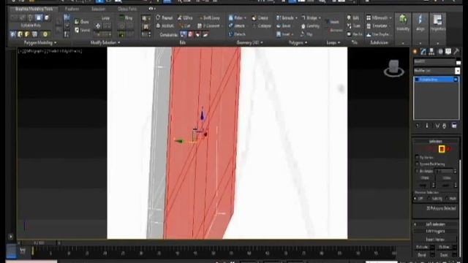This screenshot has height=263, width=468.
Task: Open the Relax tool dropdown
Action: tap(246, 18)
